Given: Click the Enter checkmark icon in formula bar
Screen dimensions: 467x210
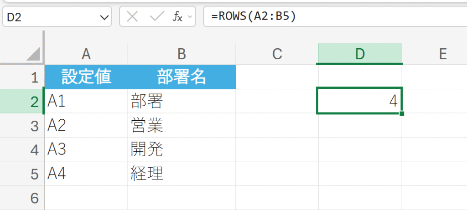Looking at the screenshot, I should pyautogui.click(x=157, y=17).
